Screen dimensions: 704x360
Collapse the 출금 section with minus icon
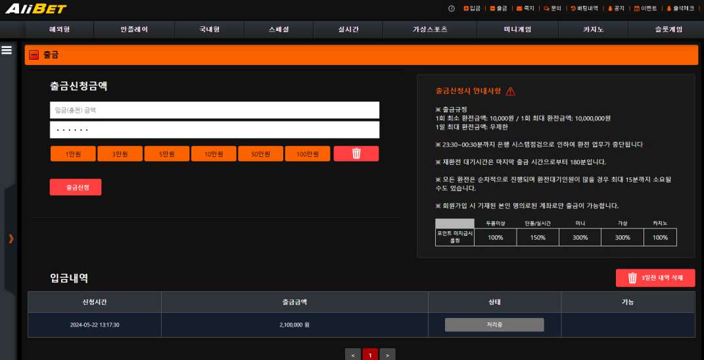click(x=34, y=55)
